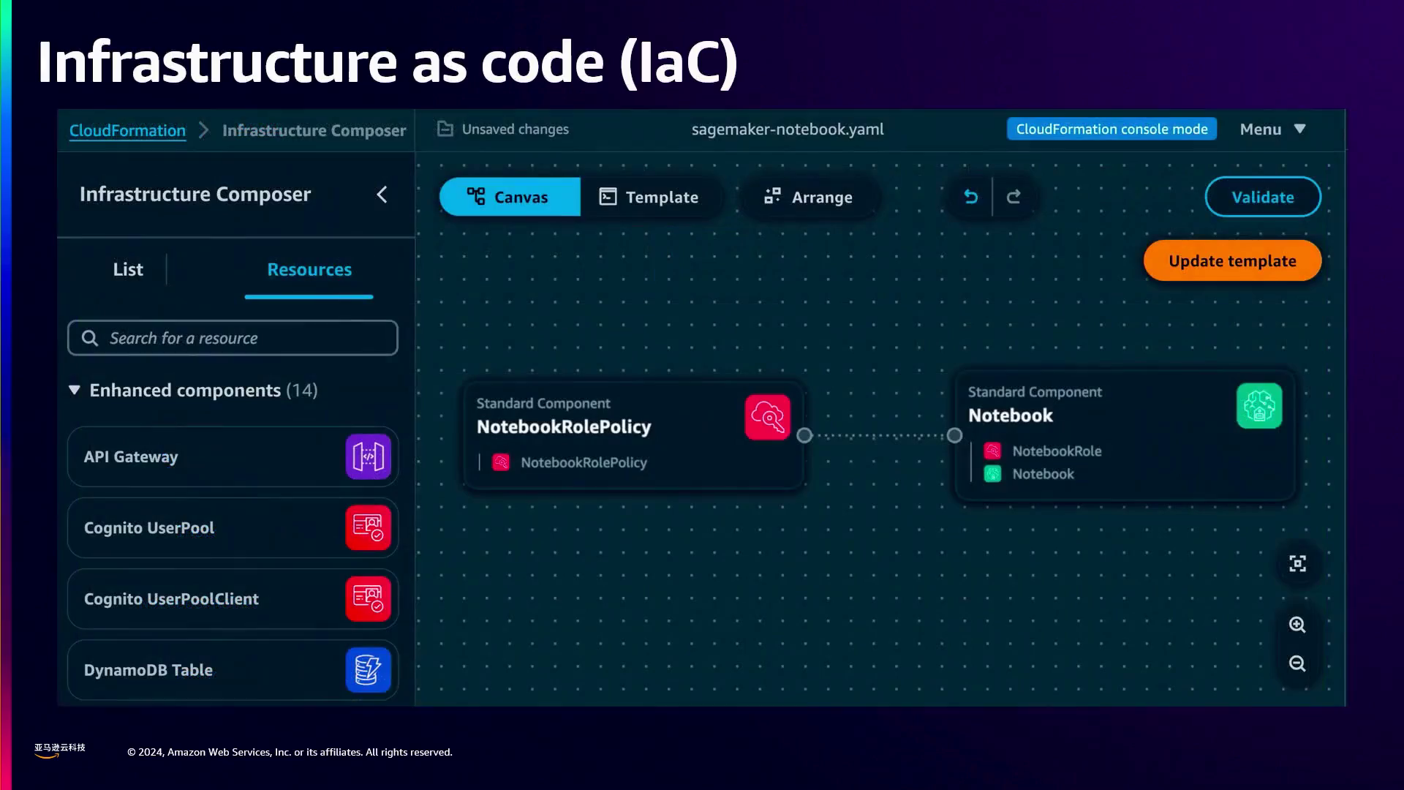The width and height of the screenshot is (1404, 790).
Task: Click CloudFormation console mode badge
Action: pyautogui.click(x=1111, y=129)
